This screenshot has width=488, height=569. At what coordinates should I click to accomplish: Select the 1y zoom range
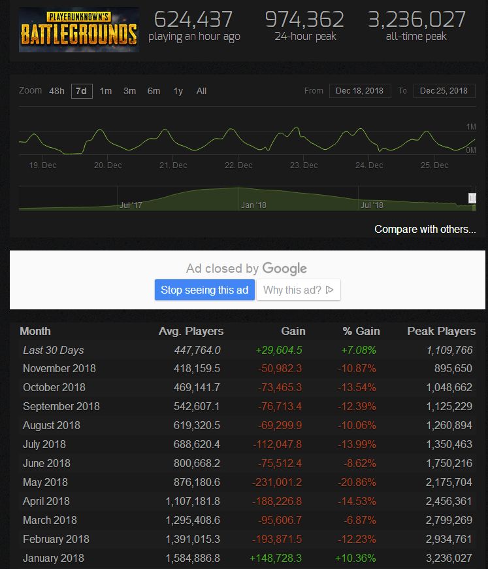pos(178,91)
